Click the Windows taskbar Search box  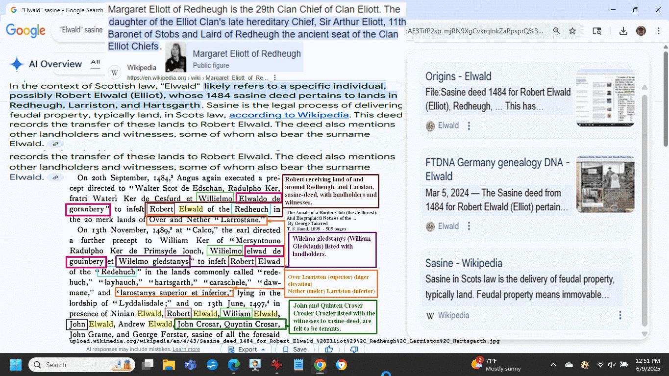(x=80, y=365)
